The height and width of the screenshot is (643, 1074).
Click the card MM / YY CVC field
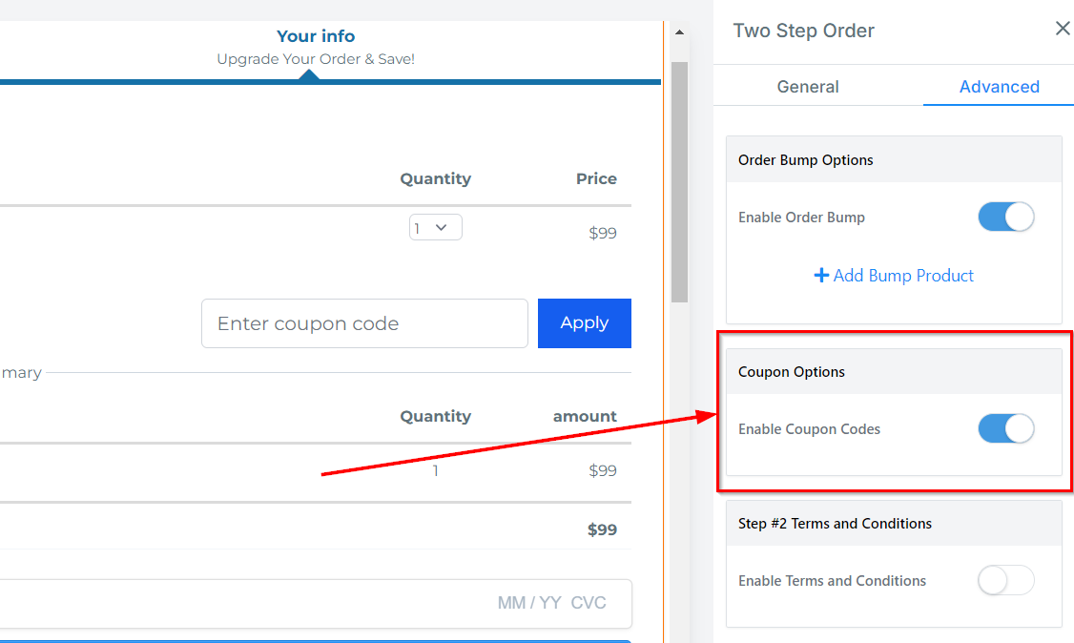coord(551,603)
